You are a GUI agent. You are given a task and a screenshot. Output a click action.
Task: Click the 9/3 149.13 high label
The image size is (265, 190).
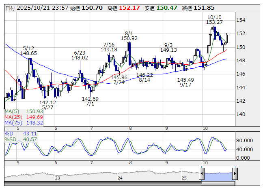(x=168, y=47)
